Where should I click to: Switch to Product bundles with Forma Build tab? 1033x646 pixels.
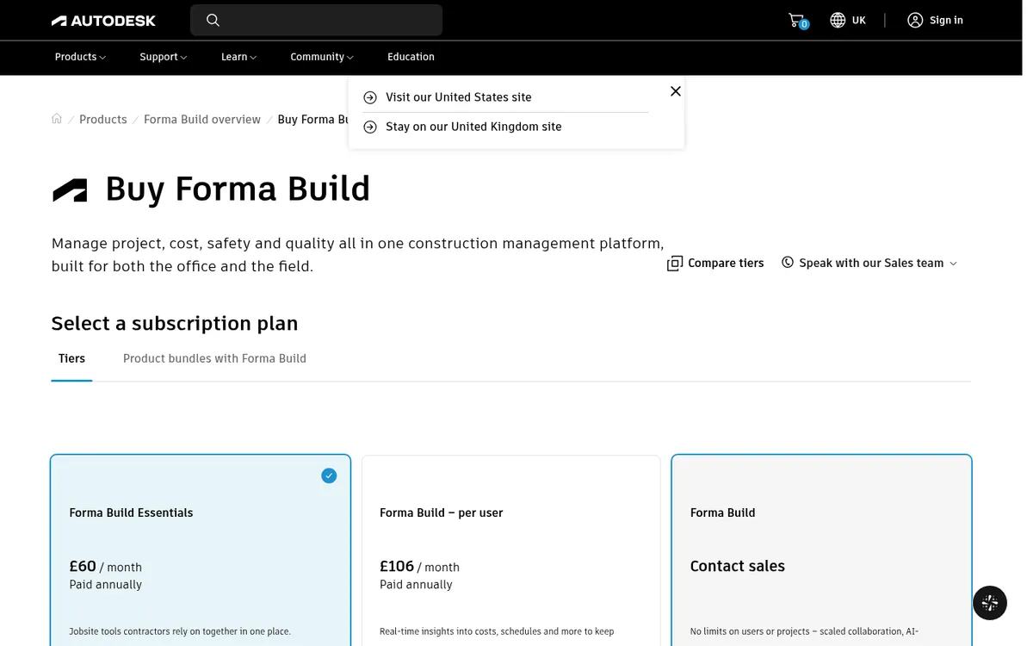(x=214, y=358)
